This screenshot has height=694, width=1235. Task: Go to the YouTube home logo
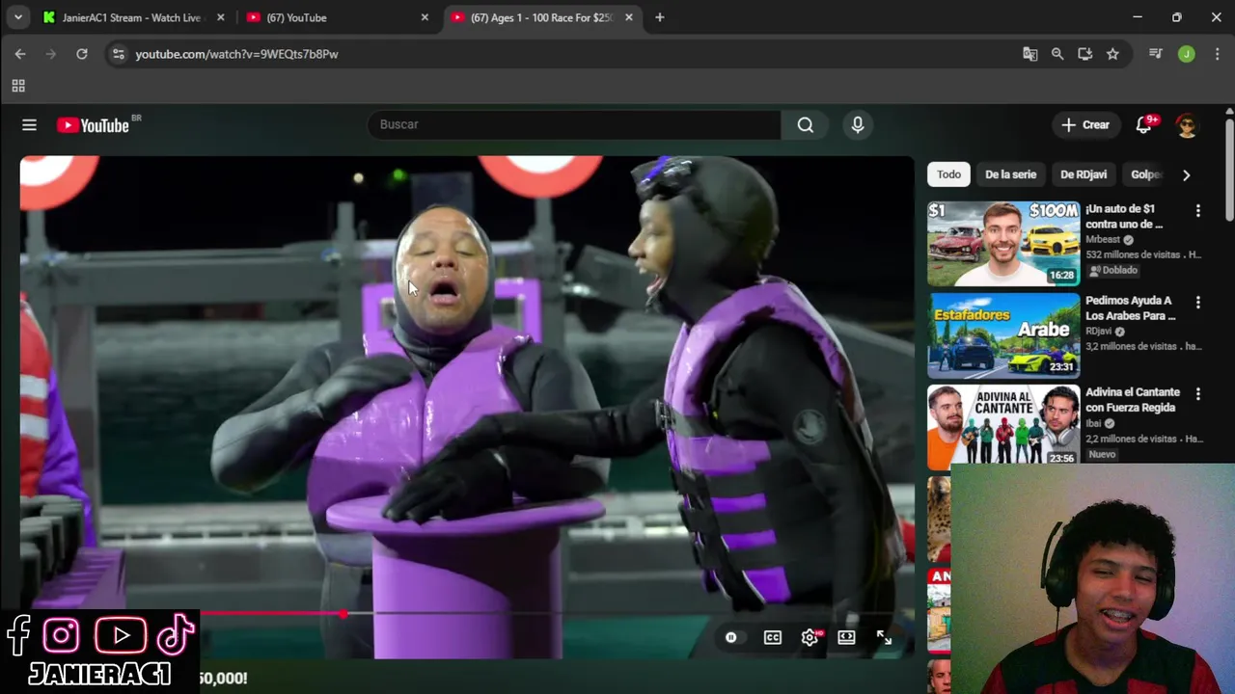point(93,125)
